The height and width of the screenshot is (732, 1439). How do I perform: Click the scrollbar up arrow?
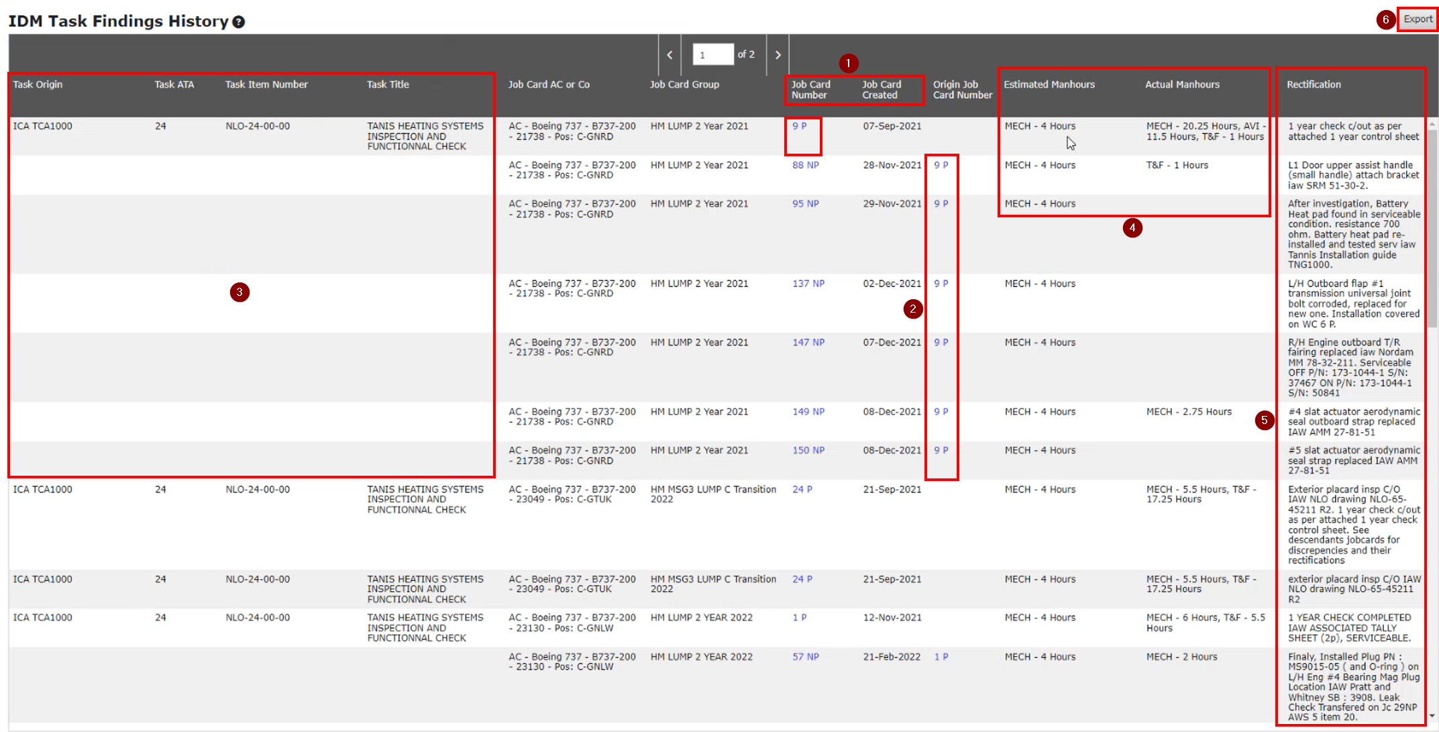coord(1432,125)
